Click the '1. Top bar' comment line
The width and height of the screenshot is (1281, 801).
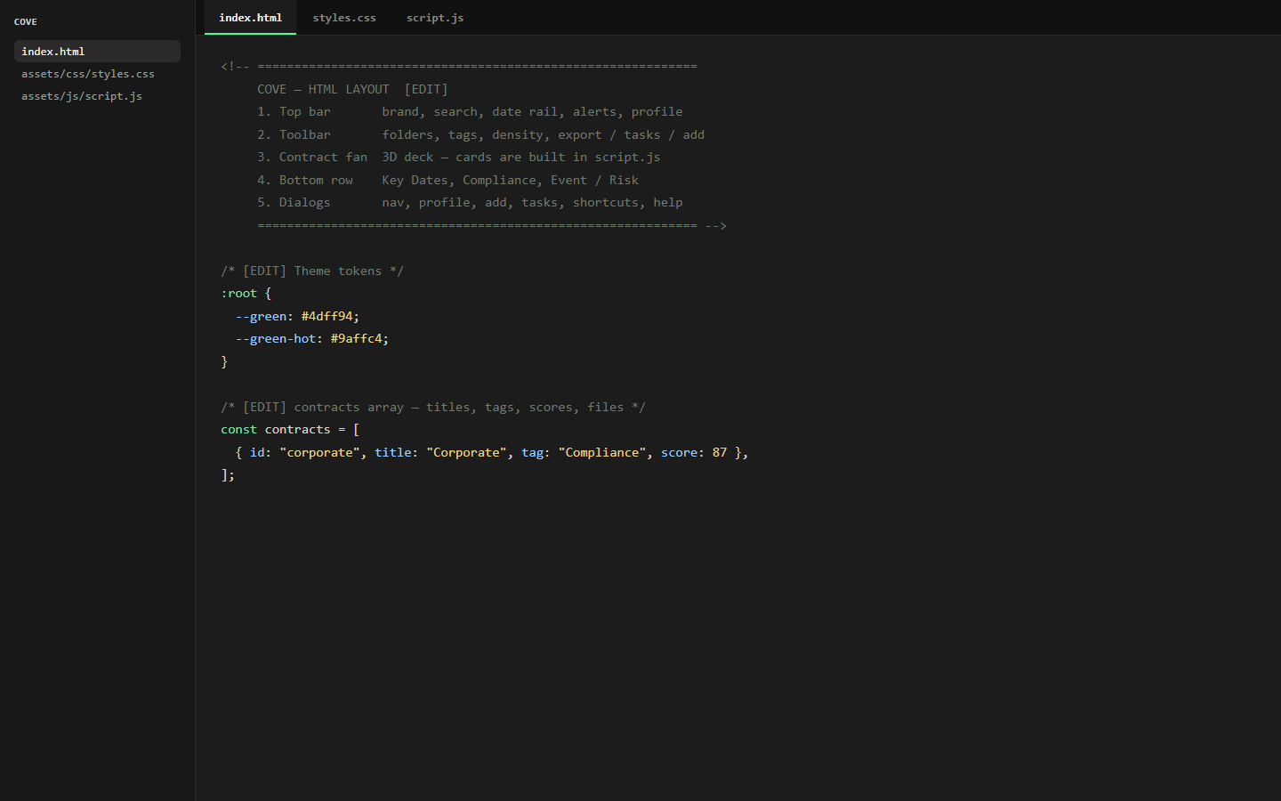click(x=470, y=112)
